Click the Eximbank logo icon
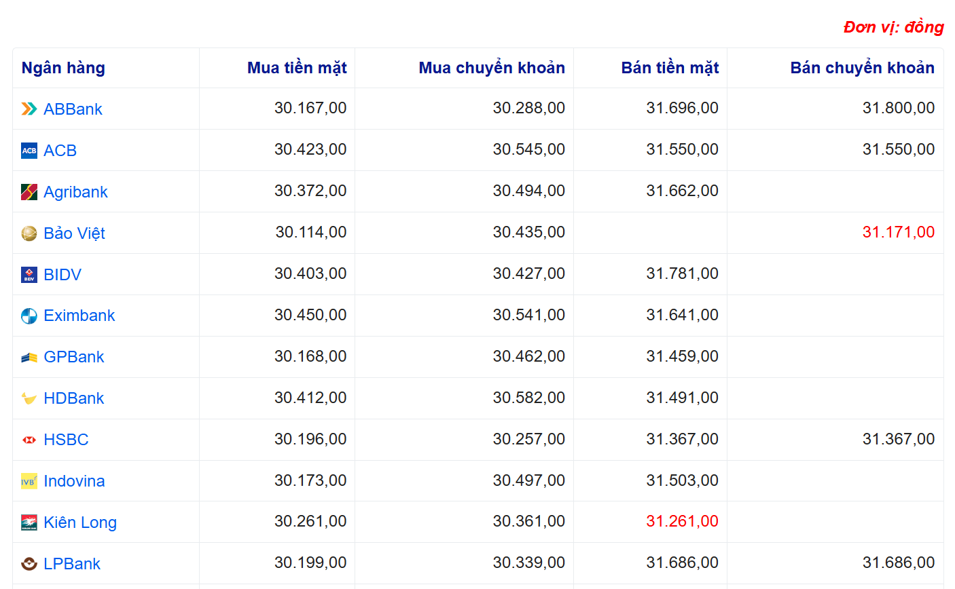 [x=29, y=316]
